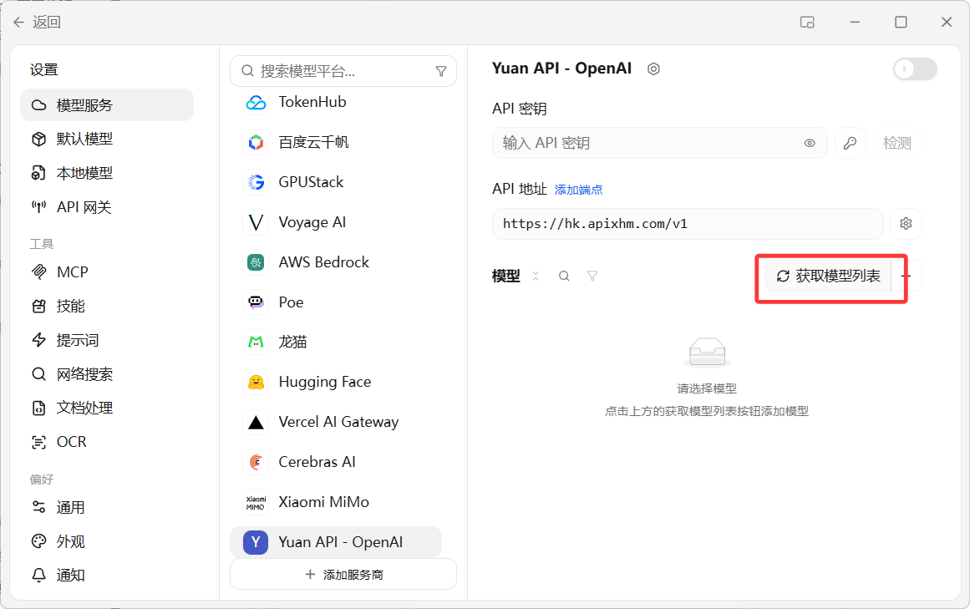970x609 pixels.
Task: Click the Vercel AI Gateway triangle icon
Action: 256,422
